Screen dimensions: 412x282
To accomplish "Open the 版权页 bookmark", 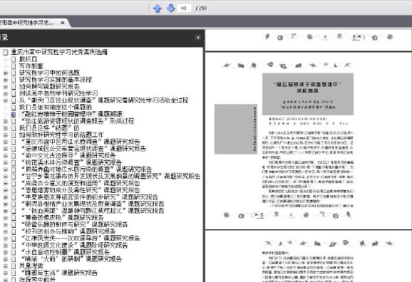I will pos(28,59).
